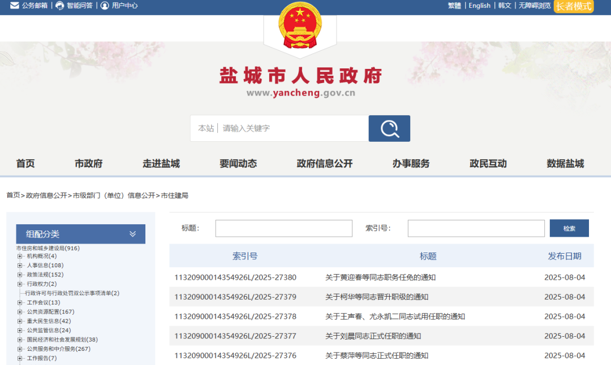The width and height of the screenshot is (611, 365).
Task: Select tree root 市住房和城乡建设局(916)
Action: pyautogui.click(x=48, y=248)
